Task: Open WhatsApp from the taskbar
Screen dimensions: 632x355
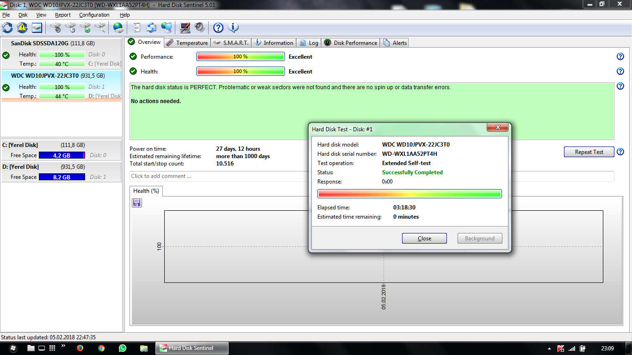Action: coord(122,348)
